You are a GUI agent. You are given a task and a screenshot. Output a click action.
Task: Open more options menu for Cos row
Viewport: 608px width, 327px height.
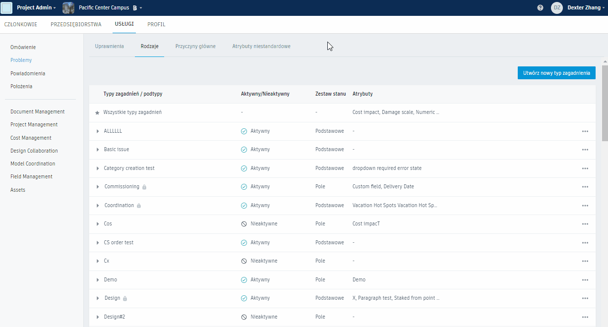(585, 224)
